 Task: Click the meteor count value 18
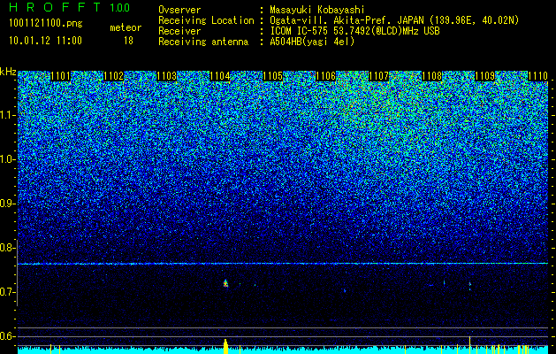point(128,41)
